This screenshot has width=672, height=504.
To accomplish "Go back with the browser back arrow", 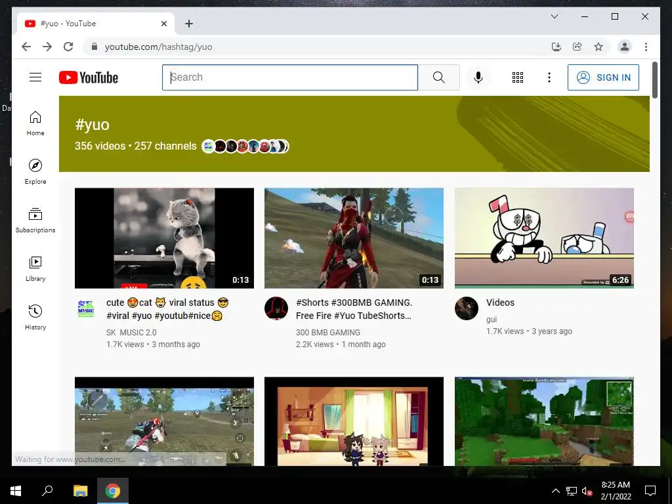I will pos(26,47).
